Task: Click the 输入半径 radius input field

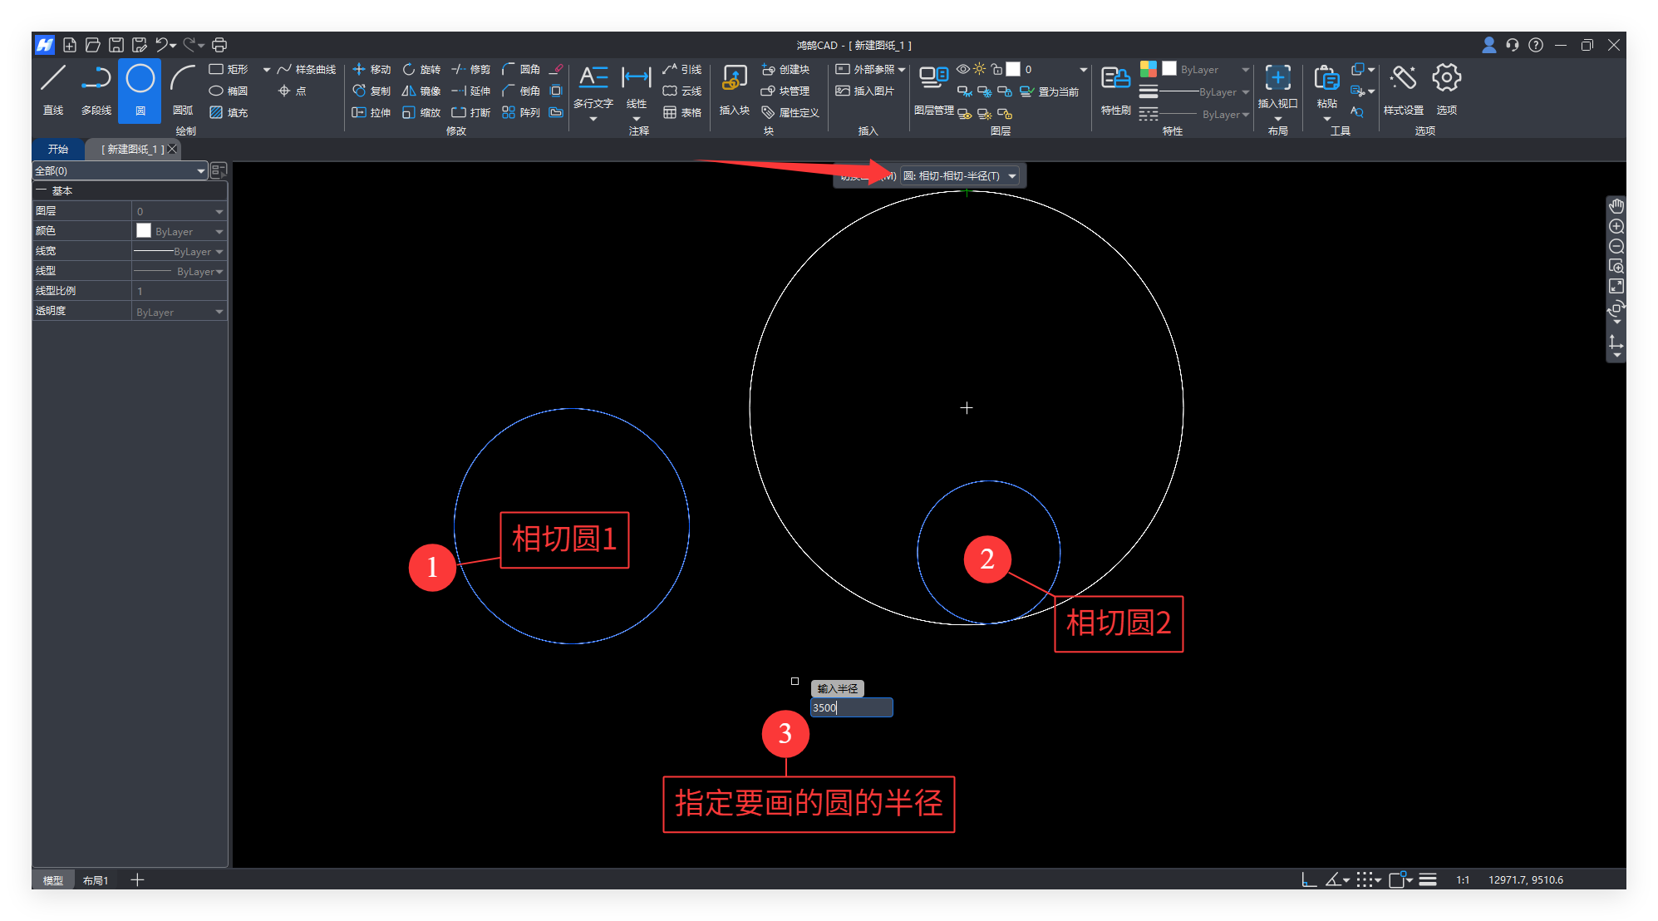Action: (x=851, y=707)
